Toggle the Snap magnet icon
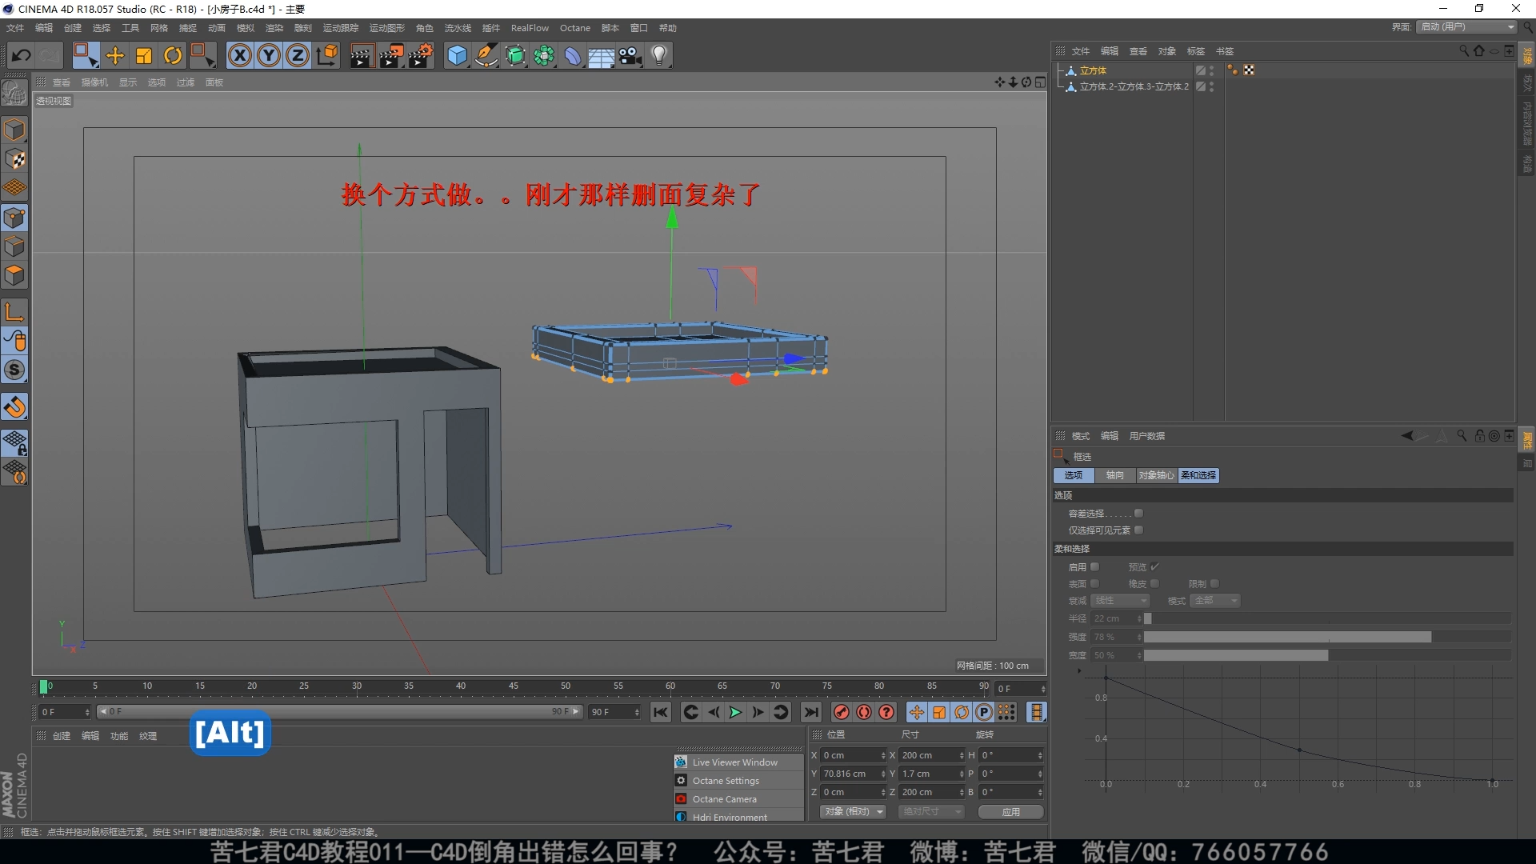1536x864 pixels. point(14,408)
